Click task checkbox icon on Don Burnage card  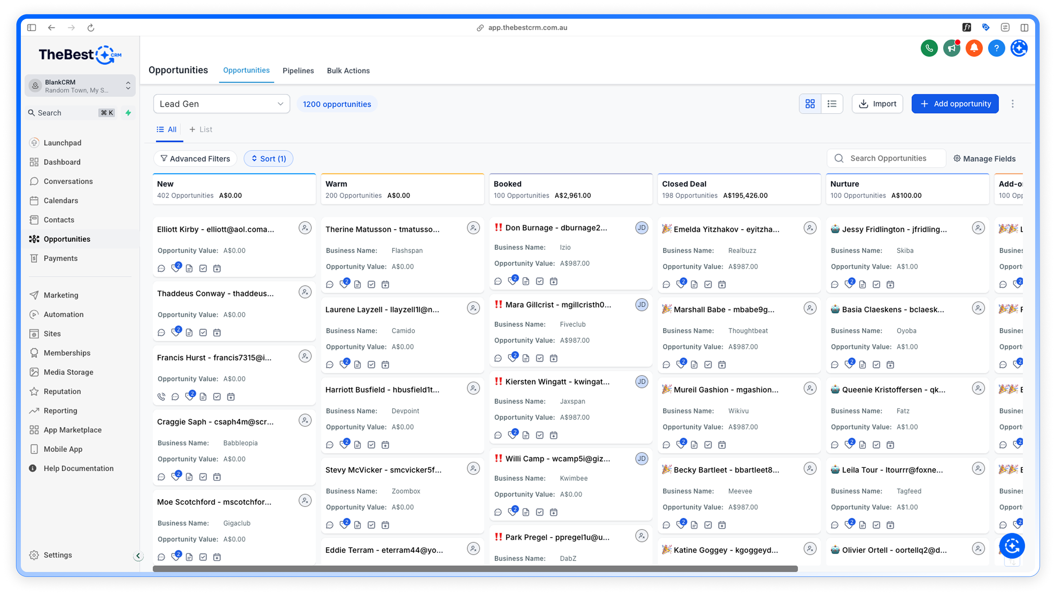tap(539, 281)
